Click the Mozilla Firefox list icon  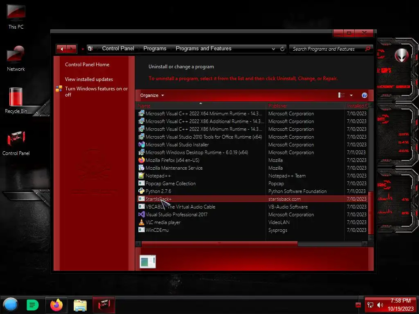tap(141, 160)
